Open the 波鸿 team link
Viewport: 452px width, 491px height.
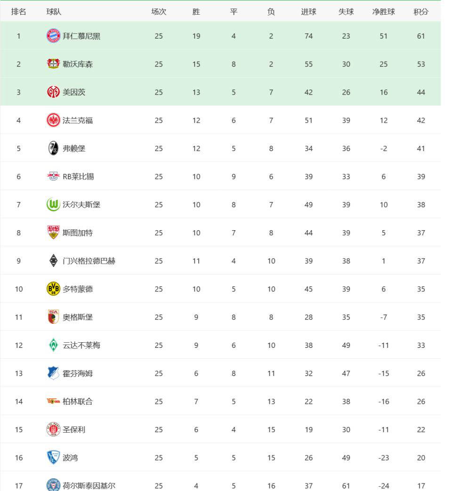(70, 458)
